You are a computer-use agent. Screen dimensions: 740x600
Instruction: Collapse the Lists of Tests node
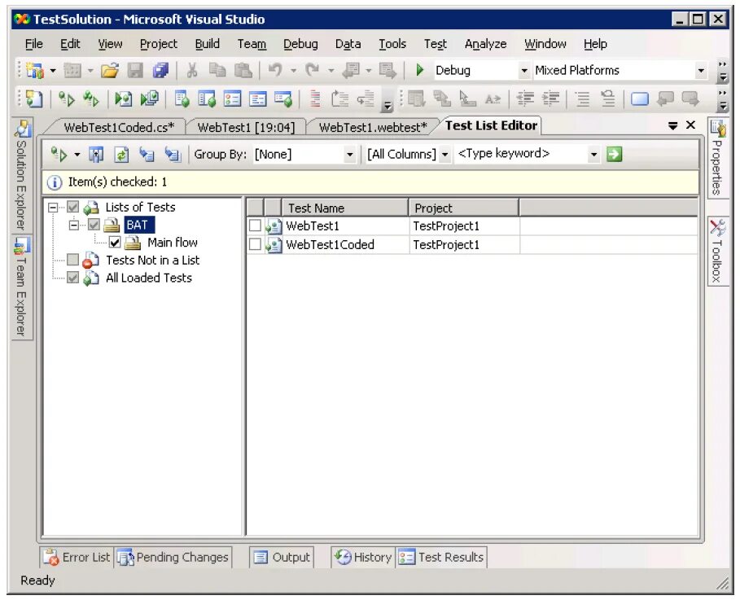click(x=53, y=208)
